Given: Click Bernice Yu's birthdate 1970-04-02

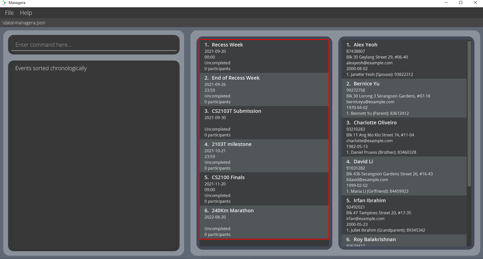Looking at the screenshot, I should pos(357,108).
